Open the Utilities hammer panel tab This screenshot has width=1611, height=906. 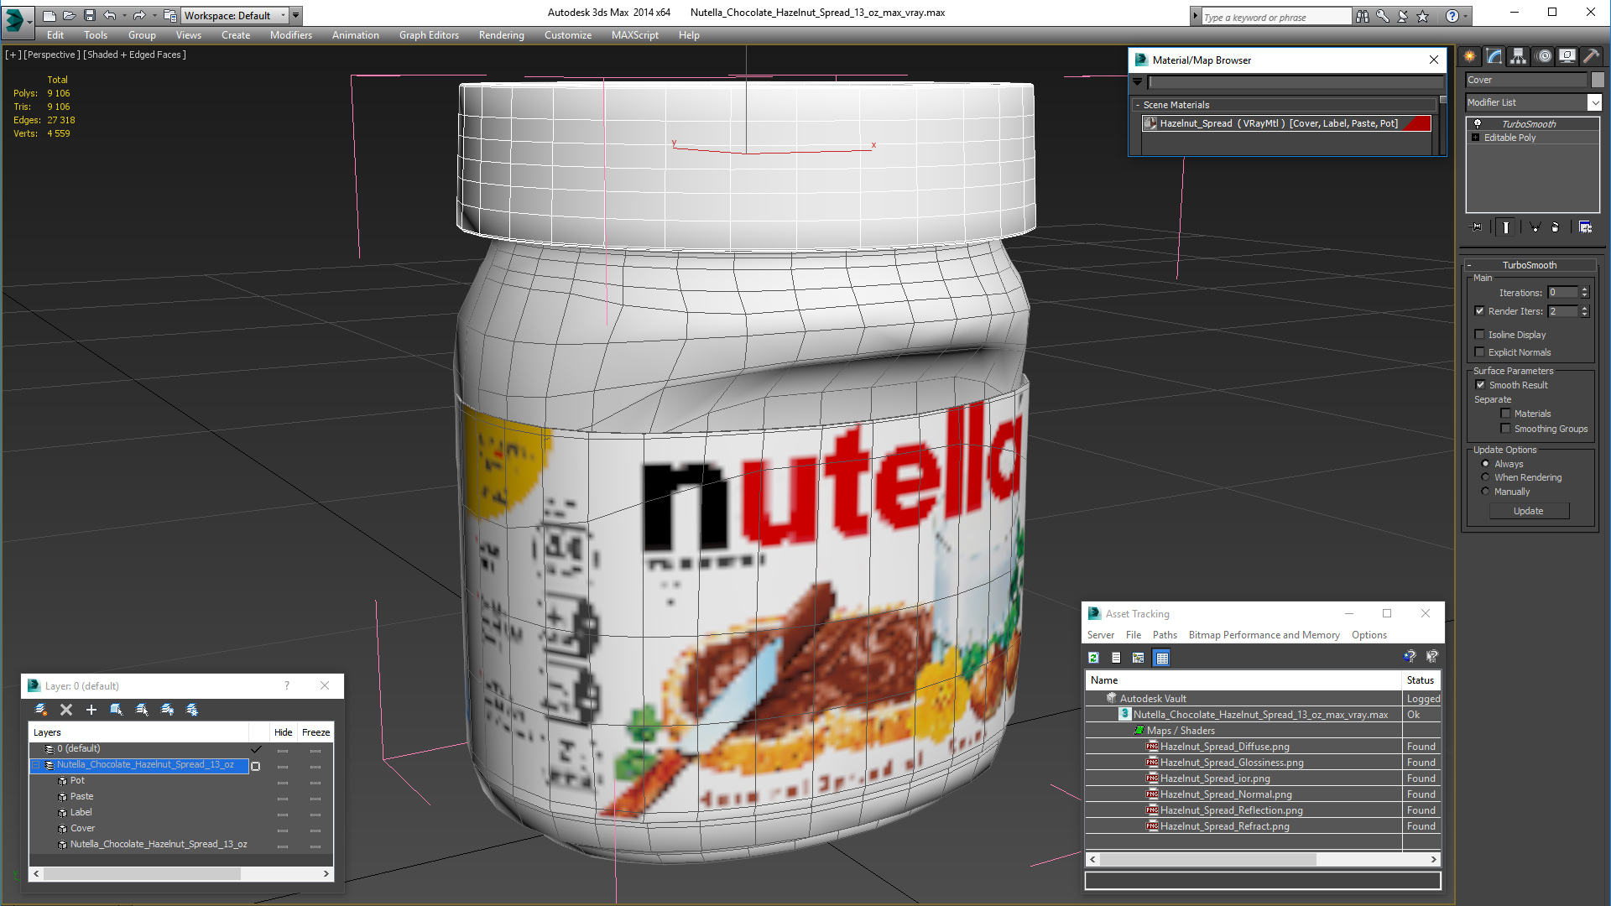click(1591, 56)
